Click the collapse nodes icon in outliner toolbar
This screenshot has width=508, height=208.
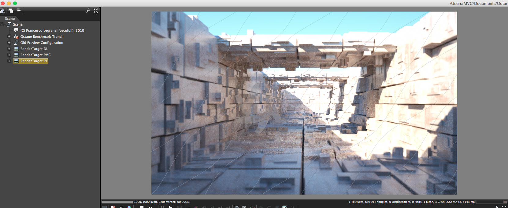pyautogui.click(x=18, y=10)
